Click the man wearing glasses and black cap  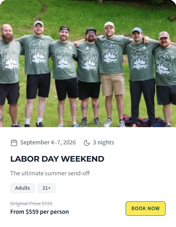tap(89, 75)
